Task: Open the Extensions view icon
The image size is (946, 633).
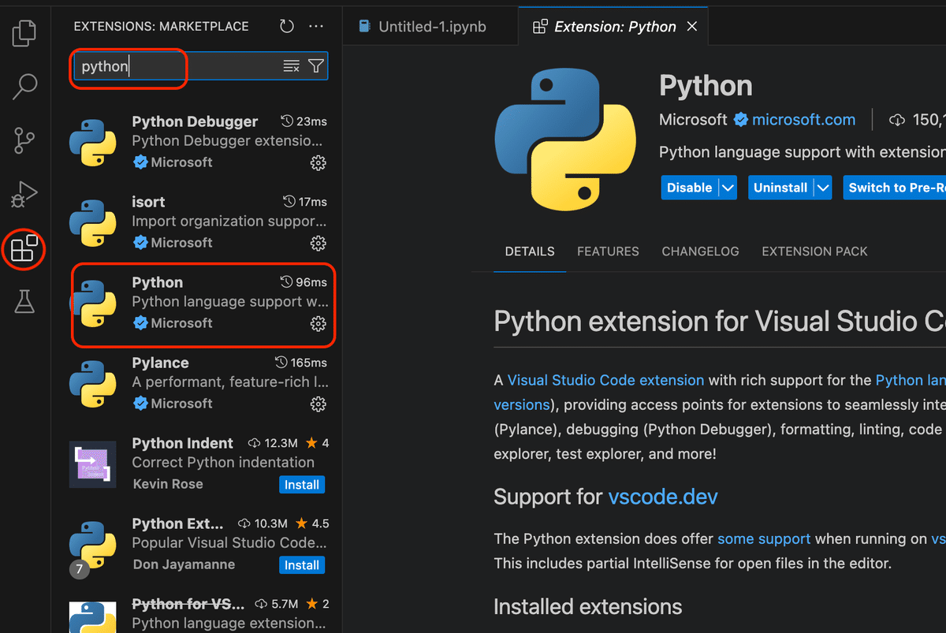Action: 24,249
